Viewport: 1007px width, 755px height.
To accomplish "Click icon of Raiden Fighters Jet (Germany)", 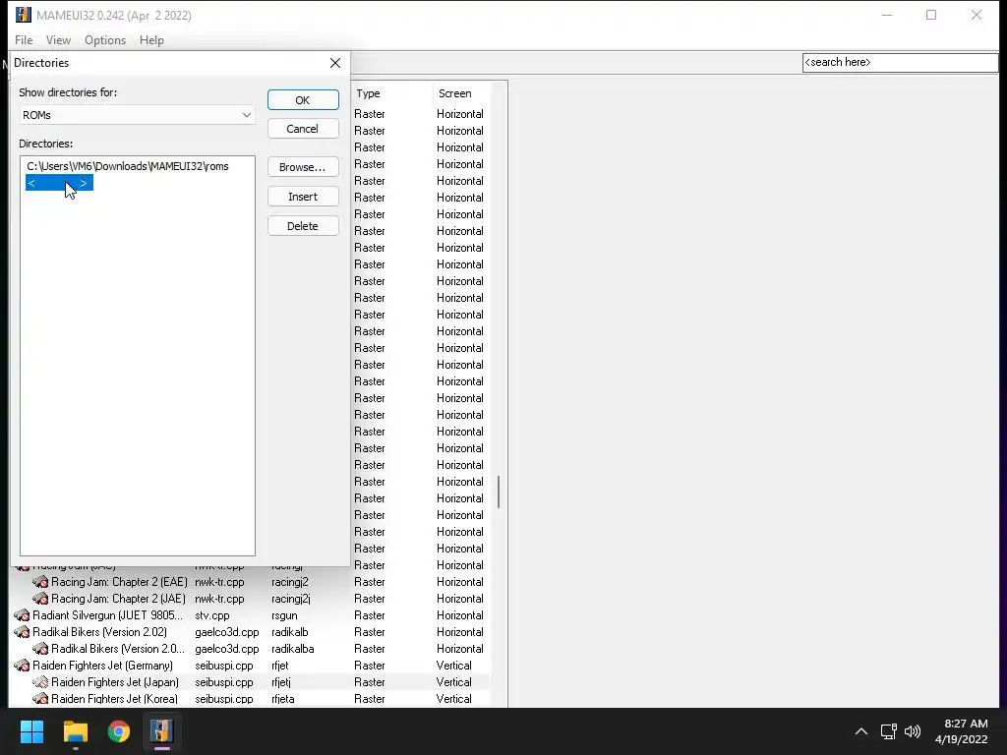I will tap(22, 666).
